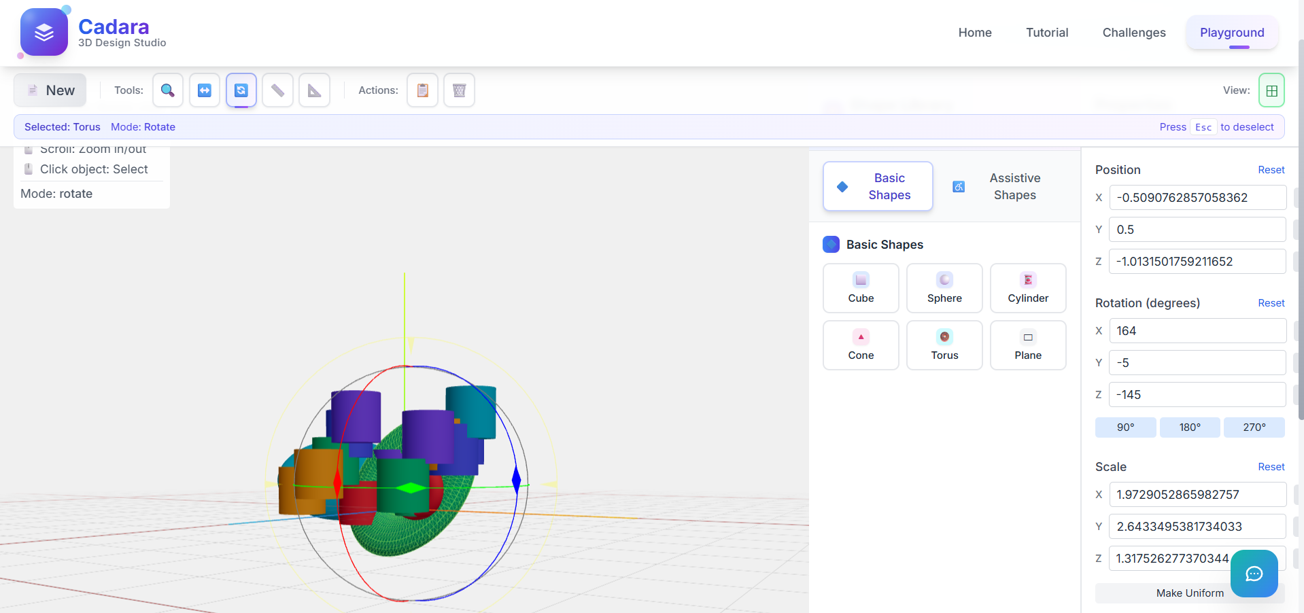The width and height of the screenshot is (1304, 613).
Task: Toggle the grid view option
Action: tap(1271, 90)
